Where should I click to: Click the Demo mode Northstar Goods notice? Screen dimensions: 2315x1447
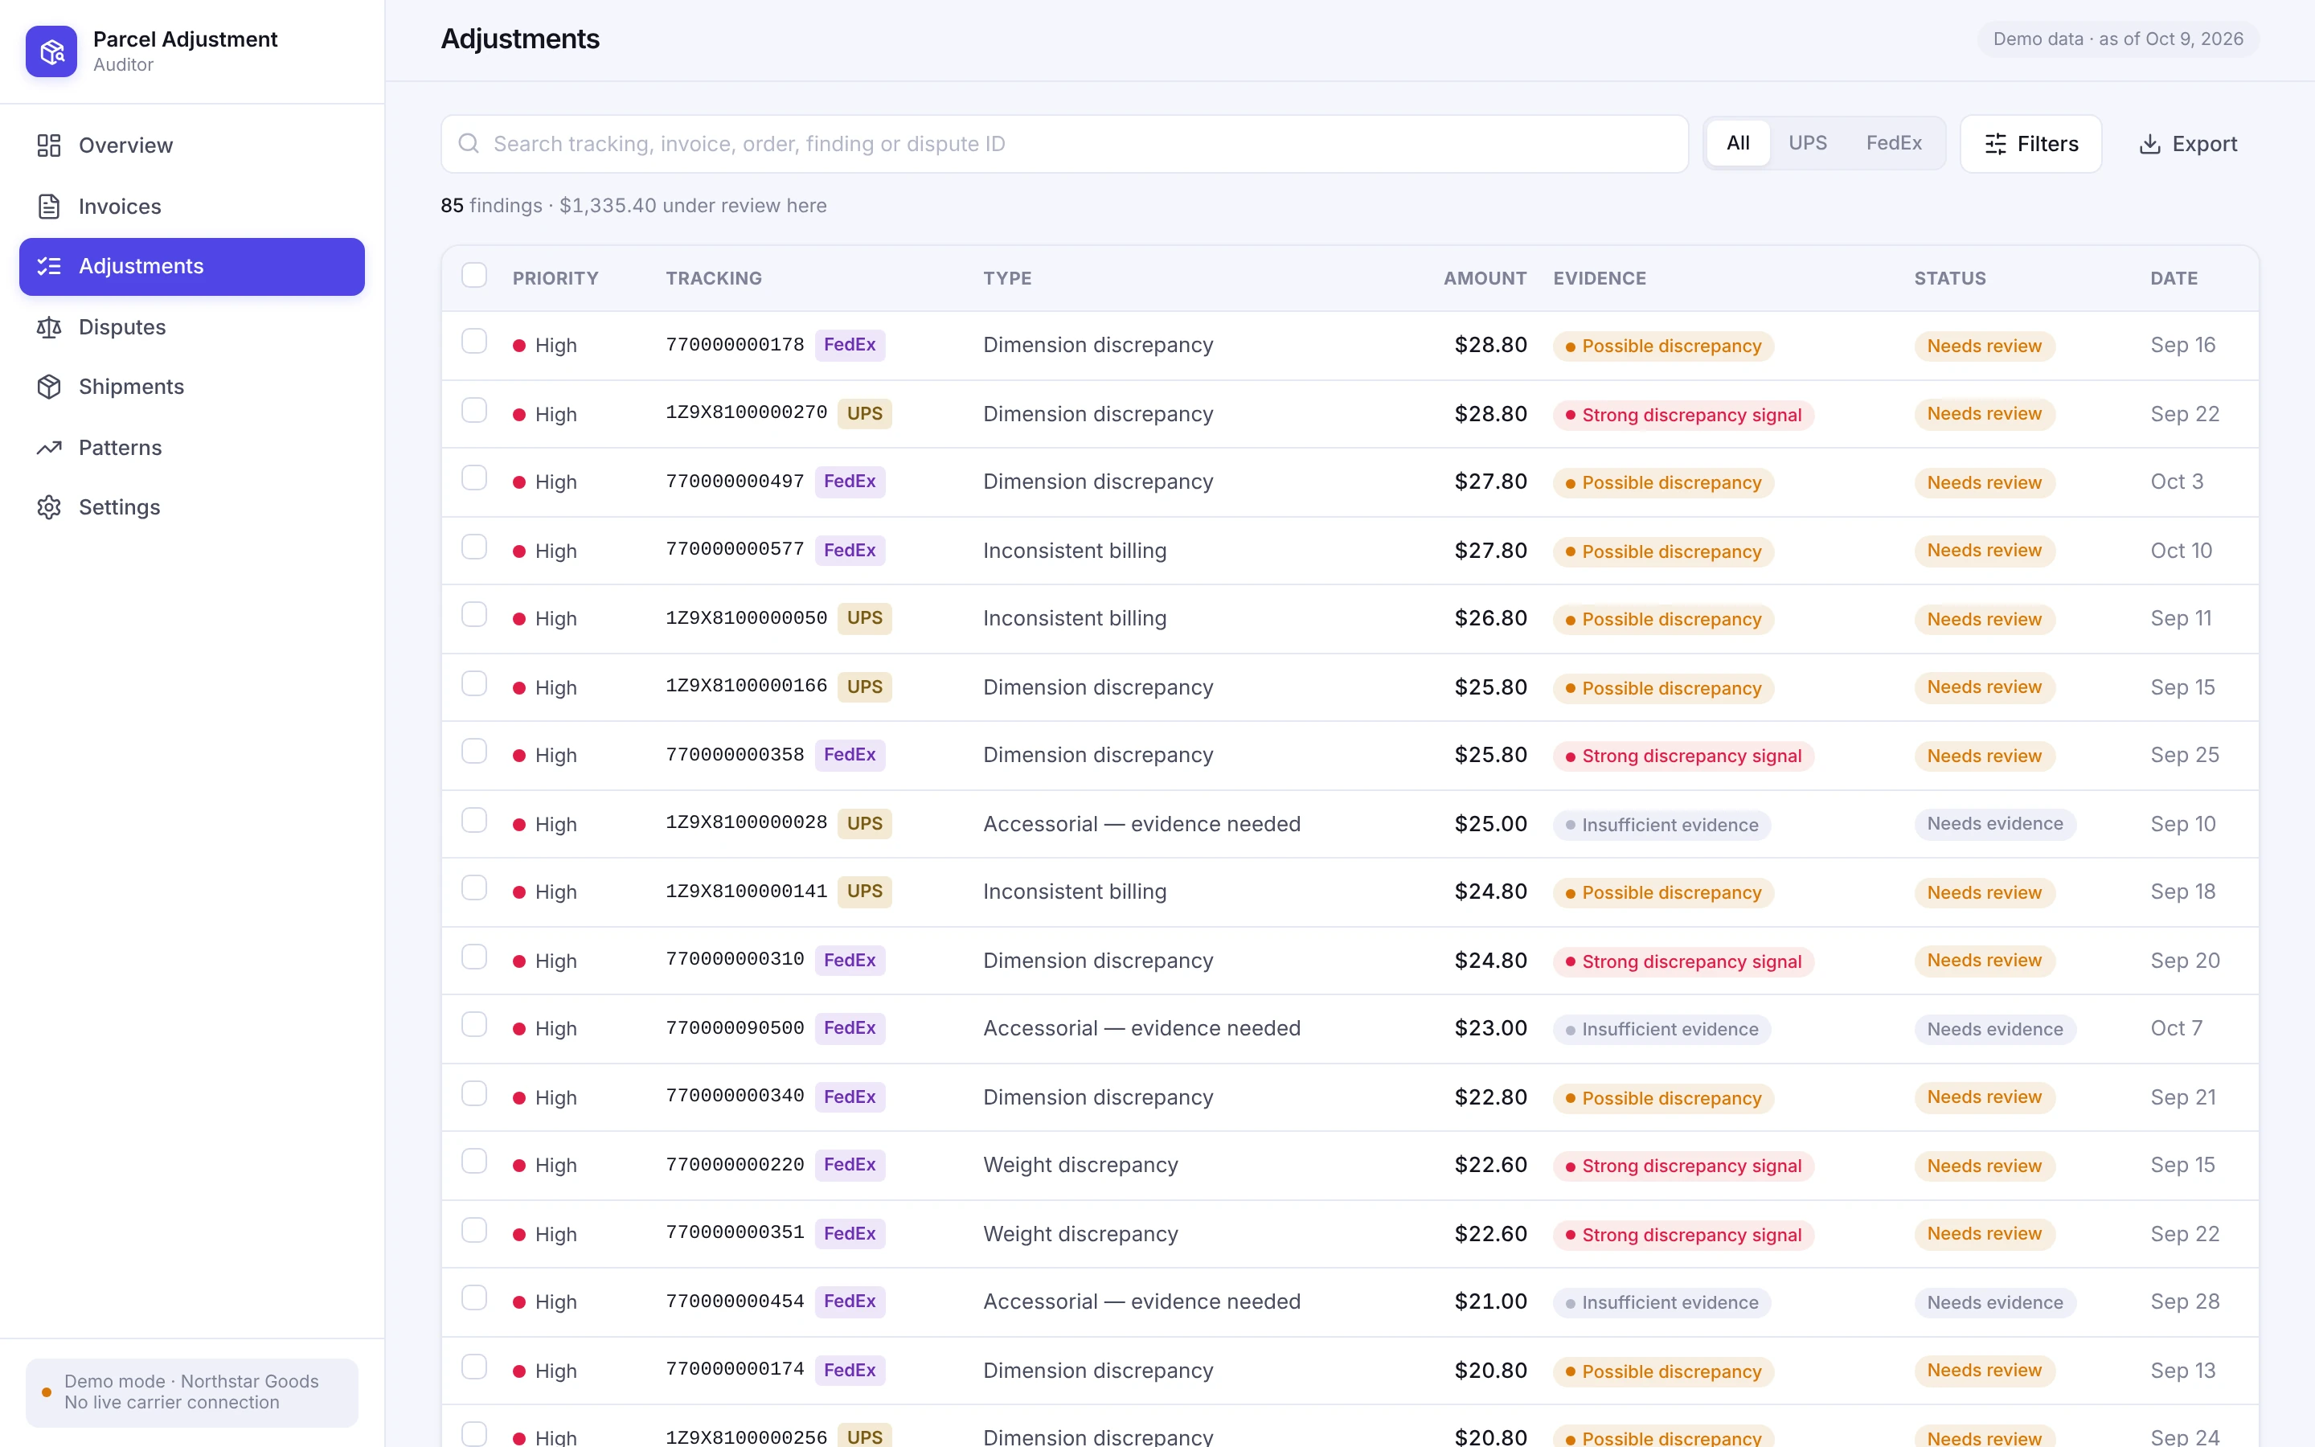191,1392
